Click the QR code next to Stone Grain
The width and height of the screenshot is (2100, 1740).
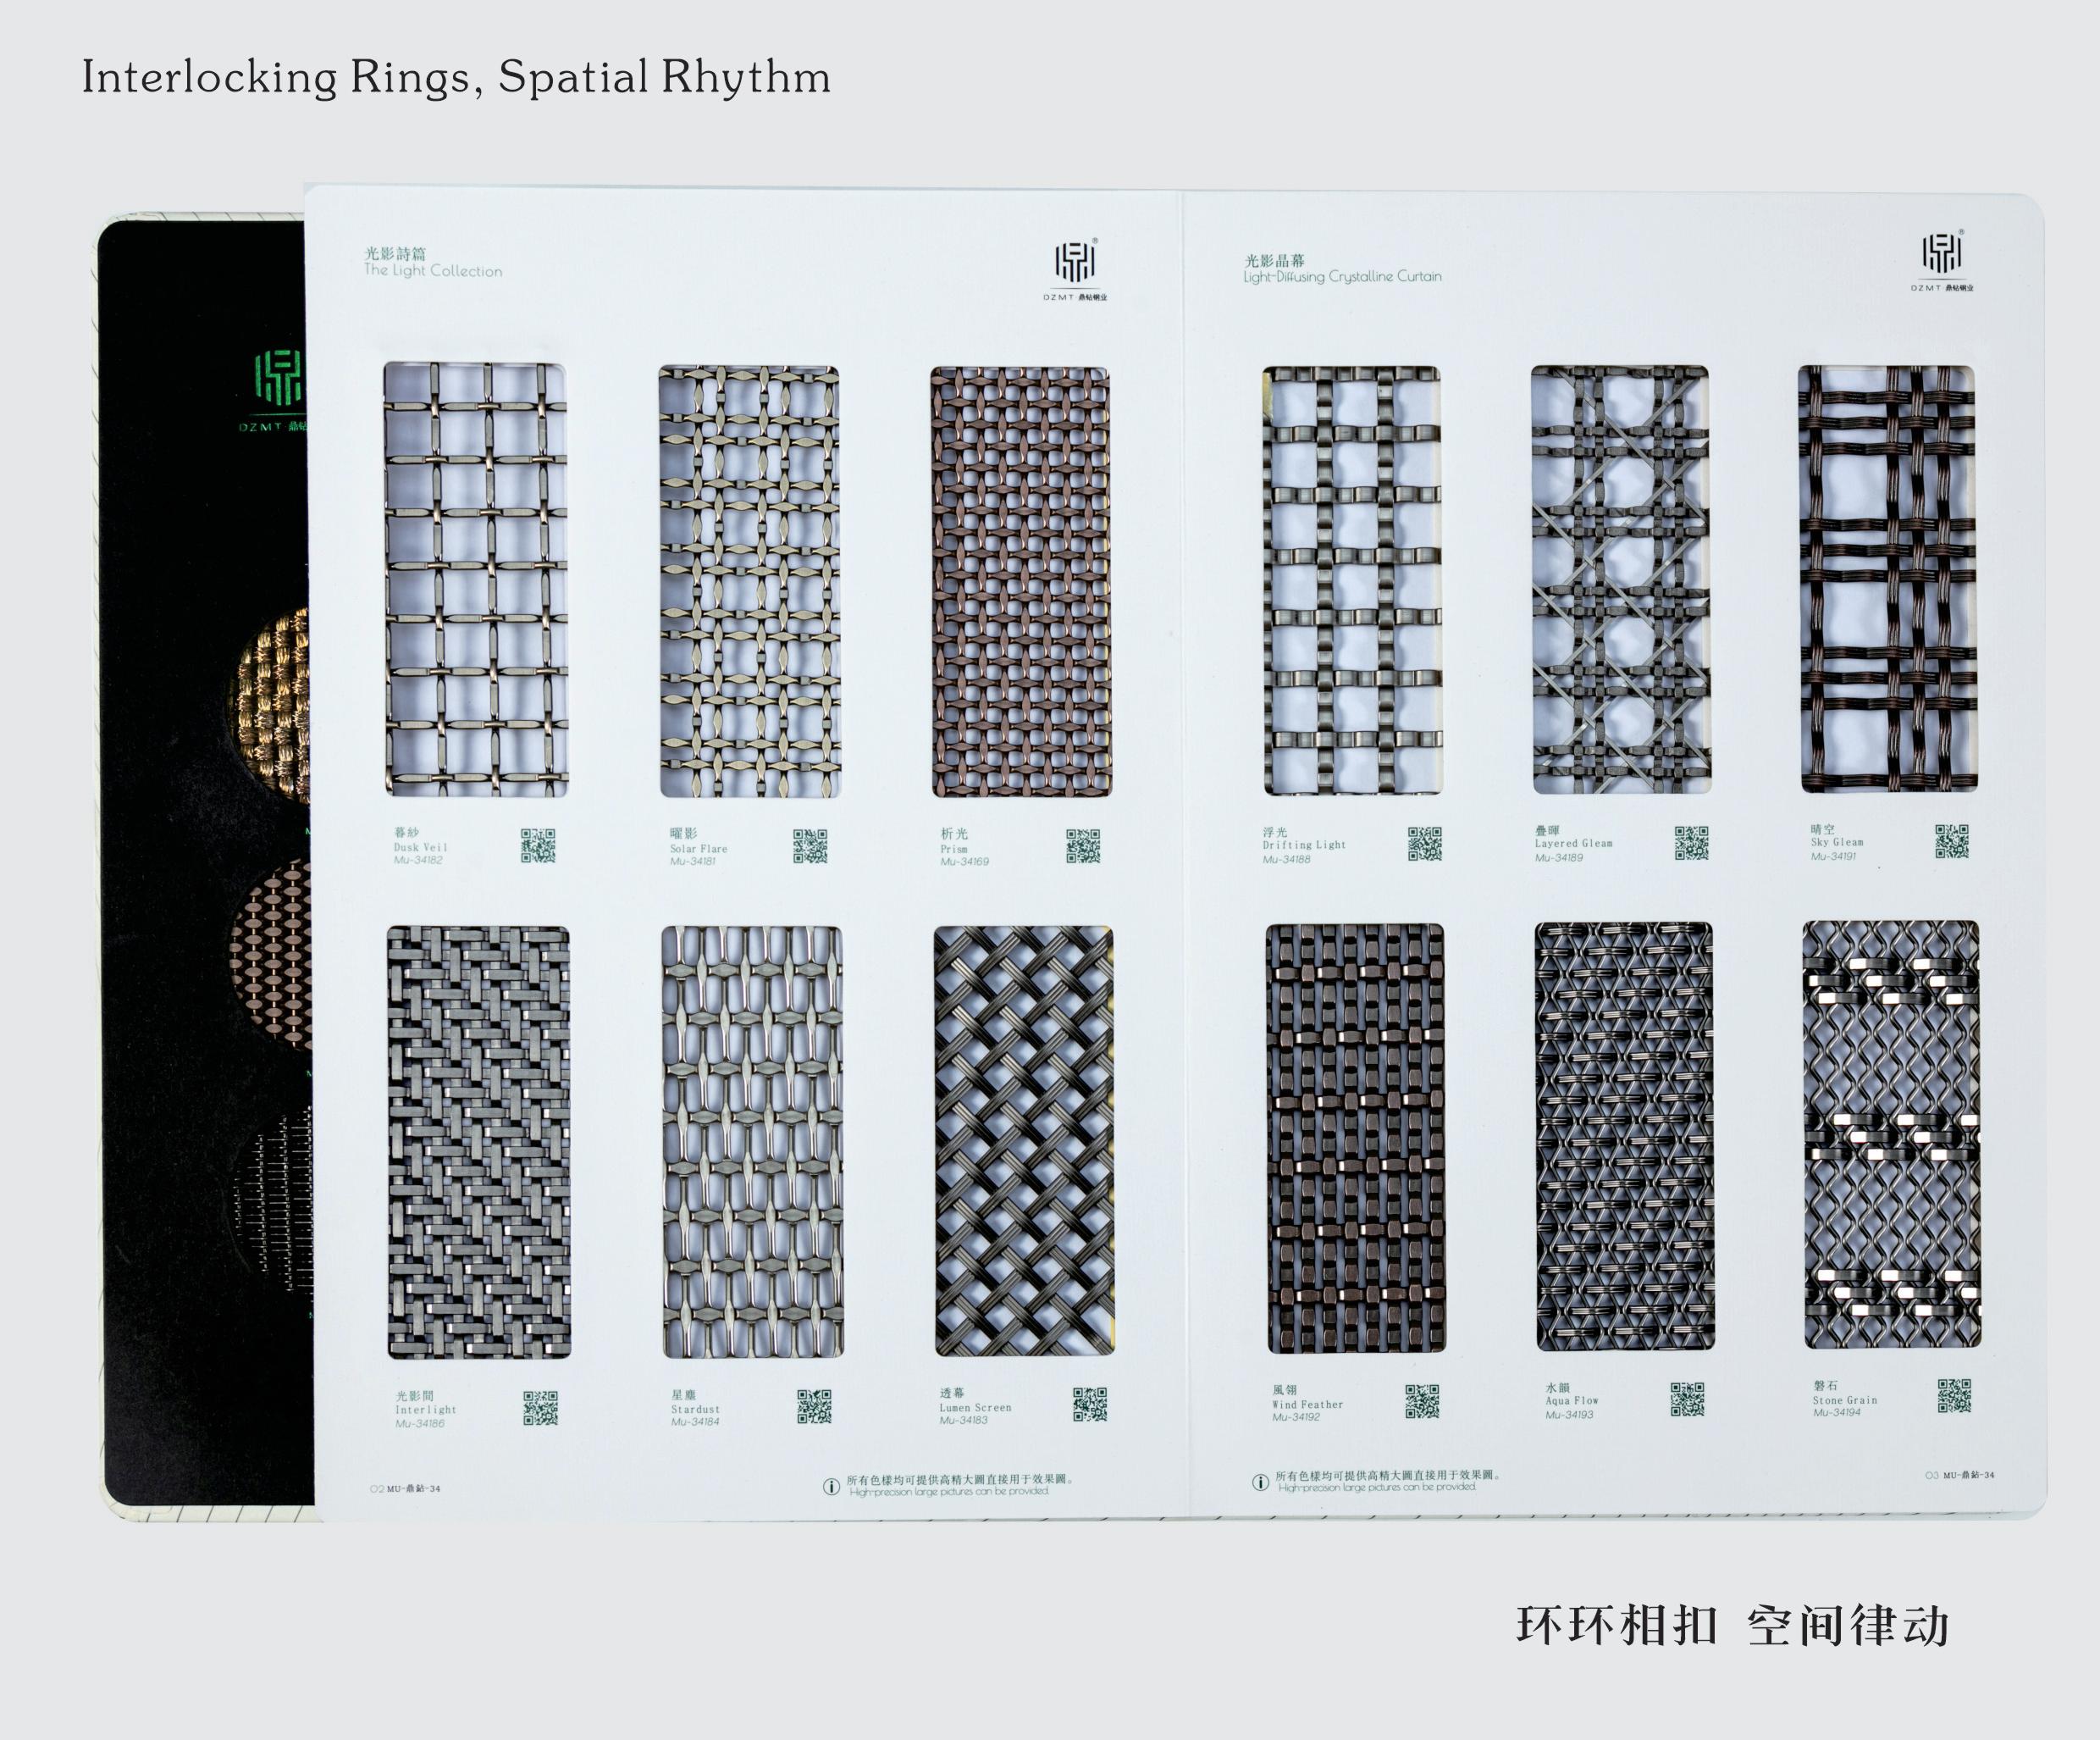1954,1396
